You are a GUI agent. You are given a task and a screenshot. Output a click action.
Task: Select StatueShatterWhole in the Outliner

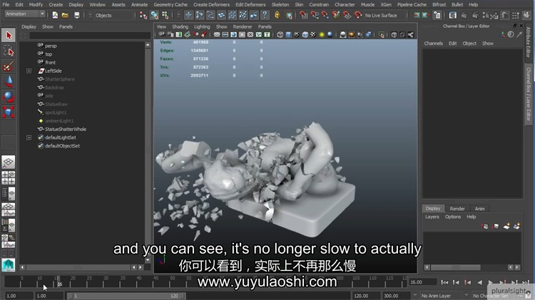(x=66, y=129)
